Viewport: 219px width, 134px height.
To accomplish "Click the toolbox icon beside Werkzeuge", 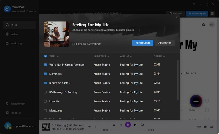I will click(x=7, y=43).
